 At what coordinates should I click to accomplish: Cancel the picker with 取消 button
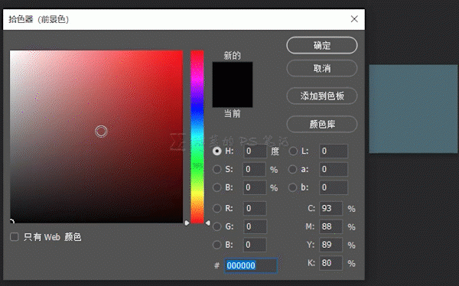(x=322, y=69)
